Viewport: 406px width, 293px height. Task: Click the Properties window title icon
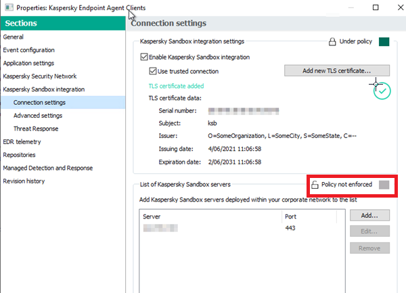[9, 7]
